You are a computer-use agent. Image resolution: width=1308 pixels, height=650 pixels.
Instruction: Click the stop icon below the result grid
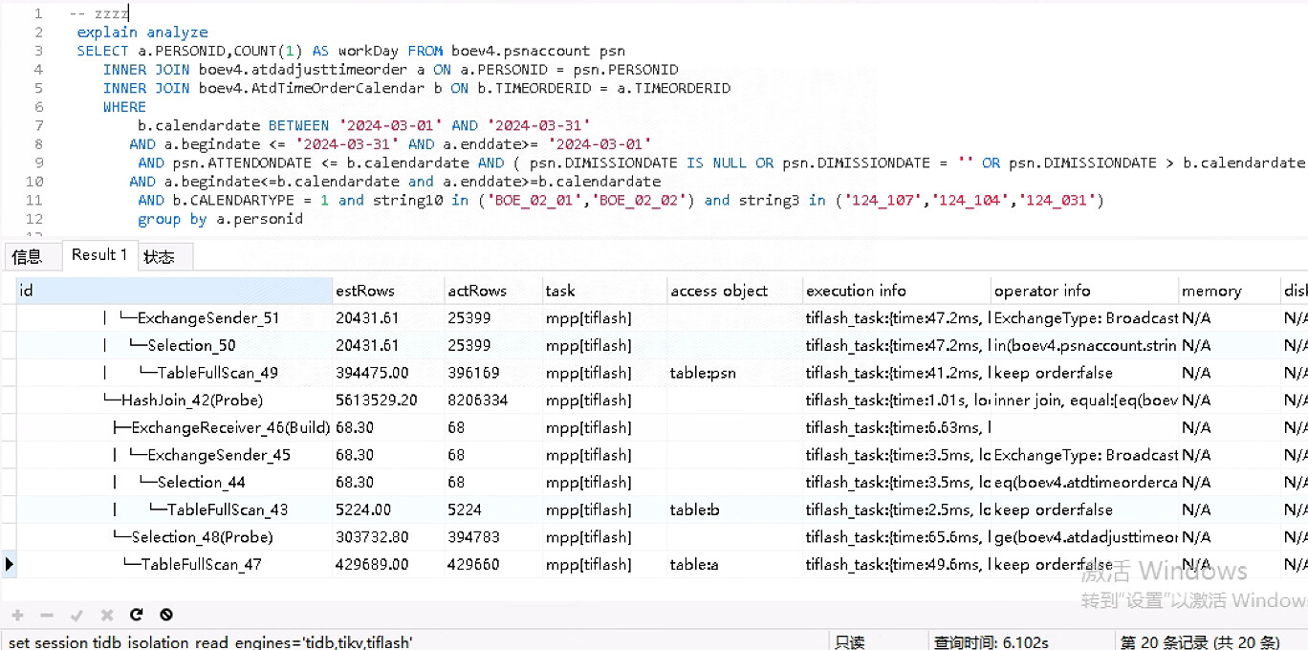pyautogui.click(x=166, y=616)
